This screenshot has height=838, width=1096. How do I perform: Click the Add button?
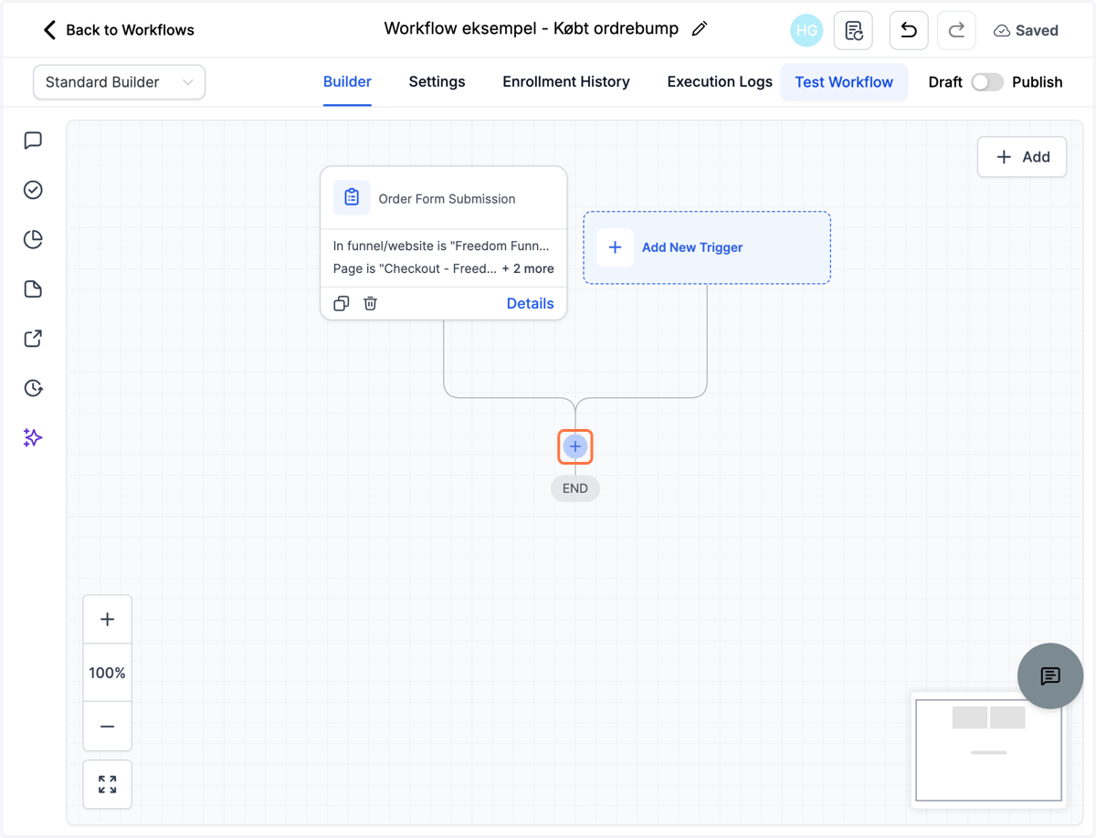[x=1022, y=157]
